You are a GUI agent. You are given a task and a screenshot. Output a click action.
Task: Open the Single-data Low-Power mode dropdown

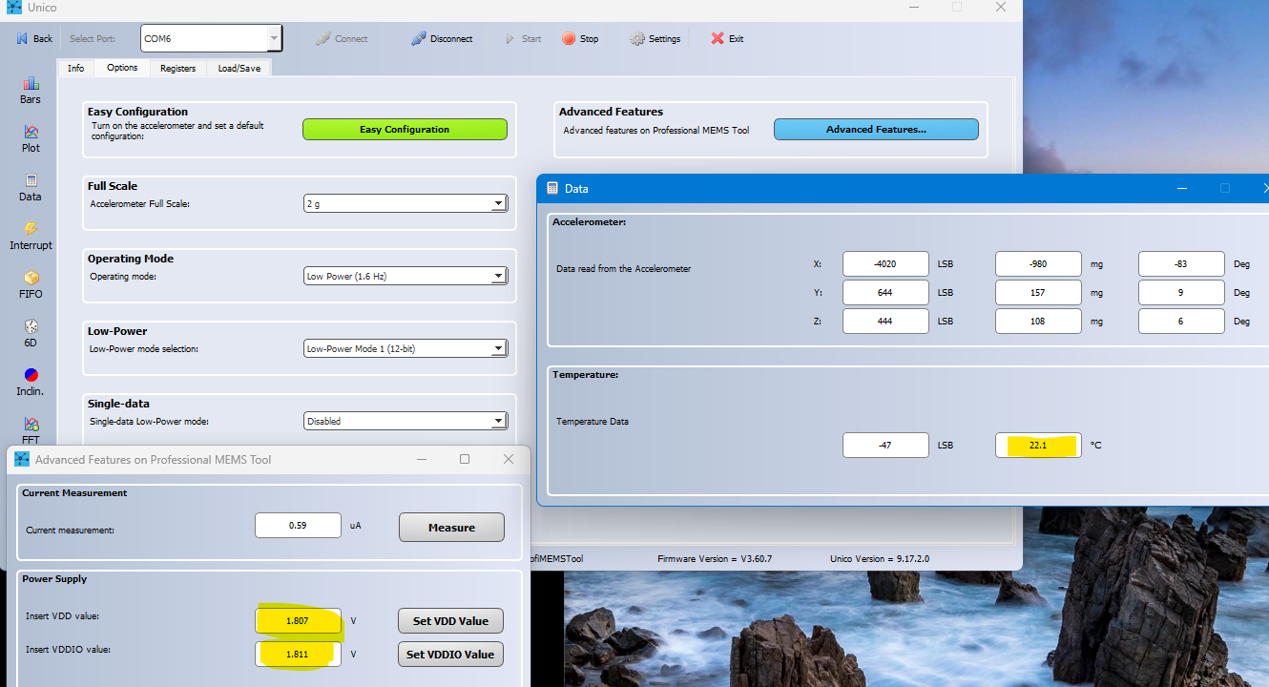(x=498, y=420)
